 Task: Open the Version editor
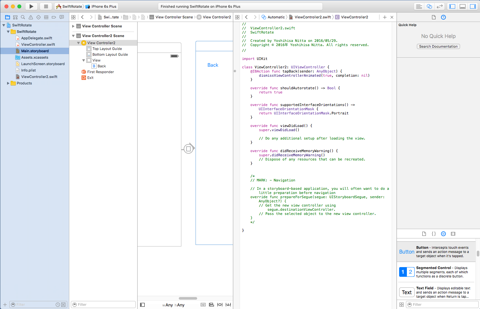click(x=440, y=6)
